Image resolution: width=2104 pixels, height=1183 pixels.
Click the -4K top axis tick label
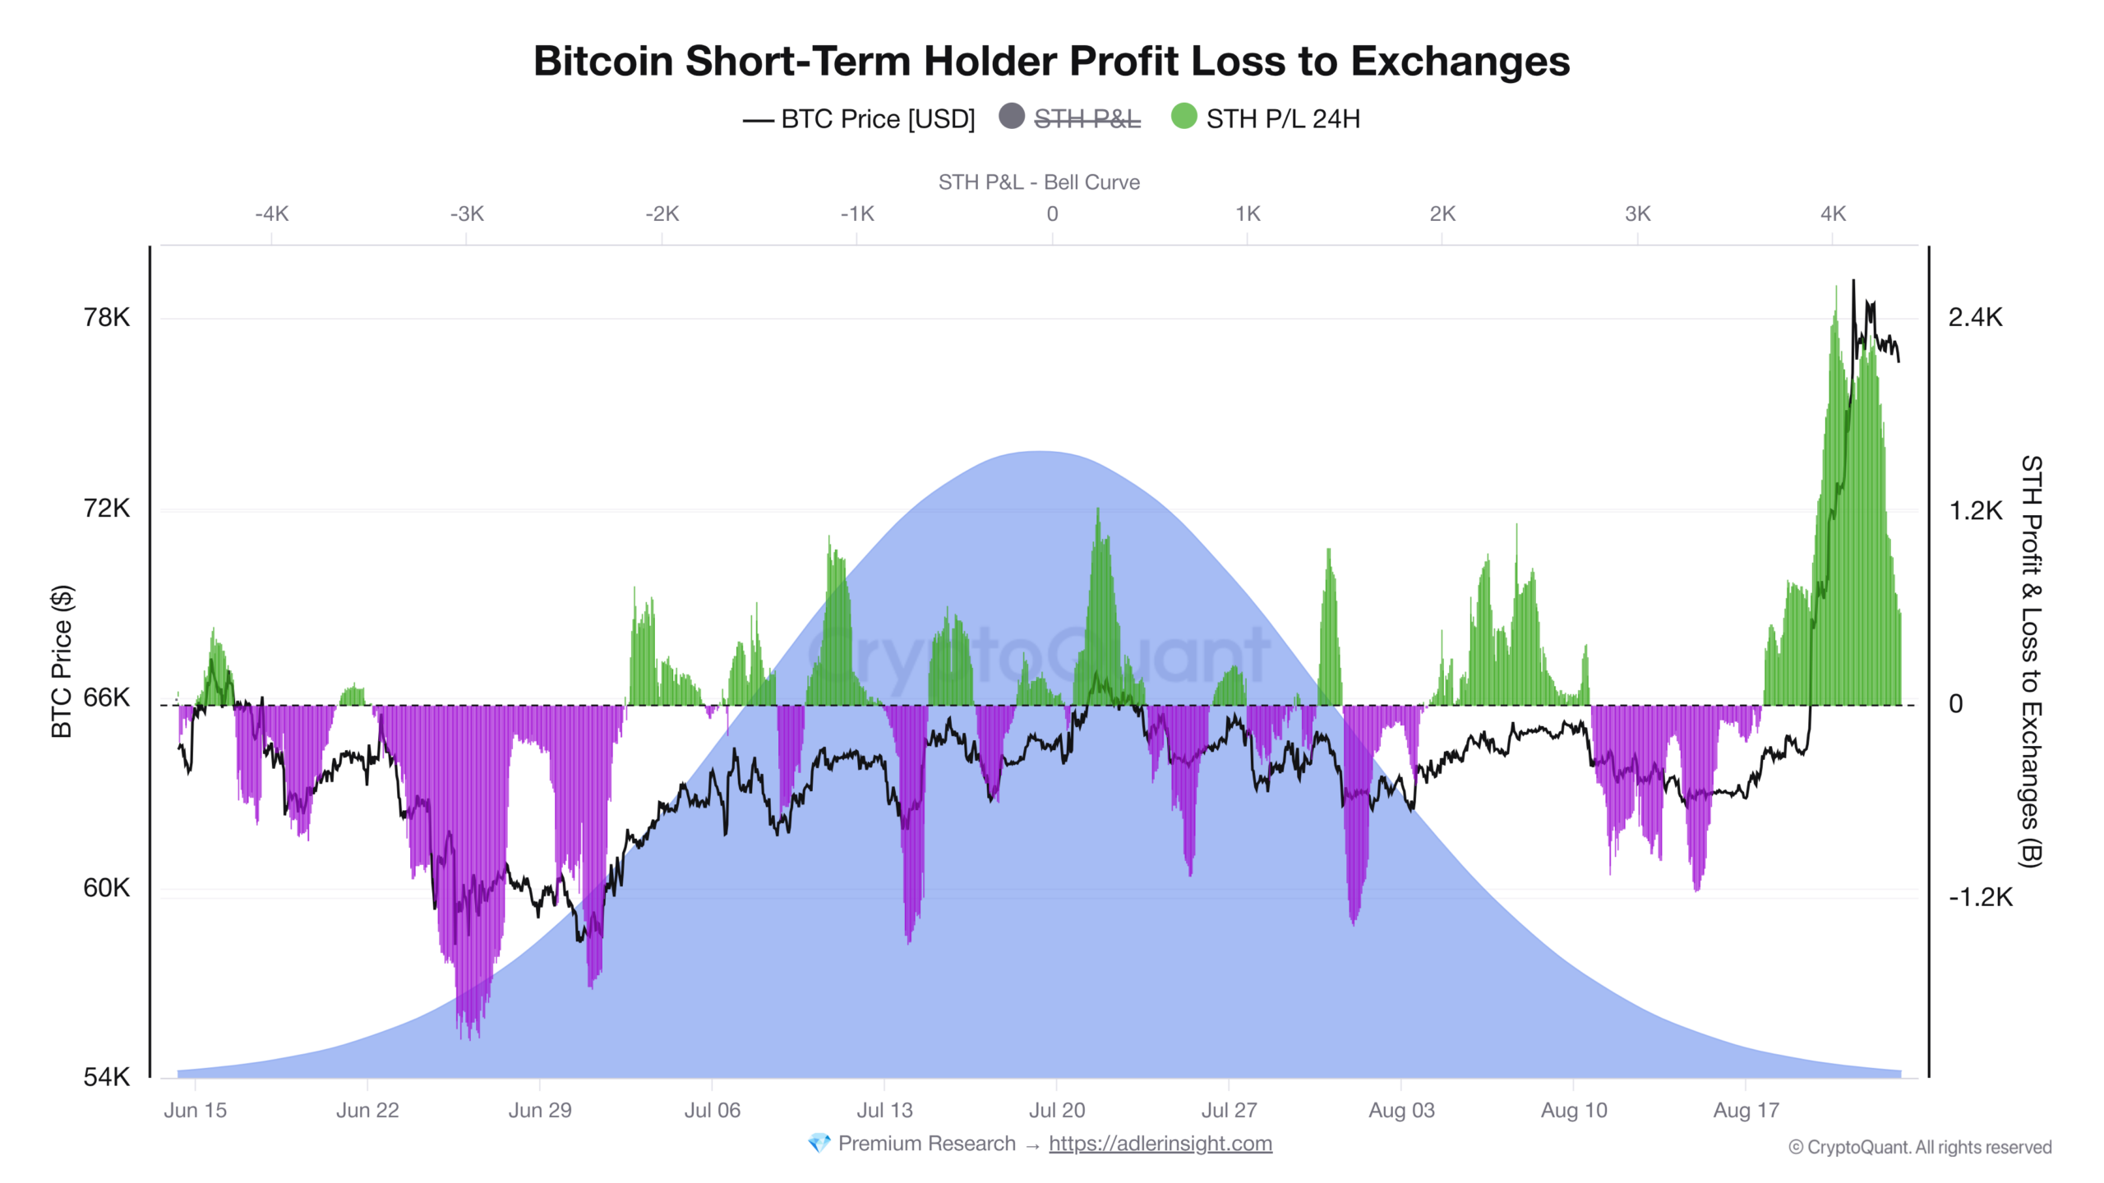point(272,214)
